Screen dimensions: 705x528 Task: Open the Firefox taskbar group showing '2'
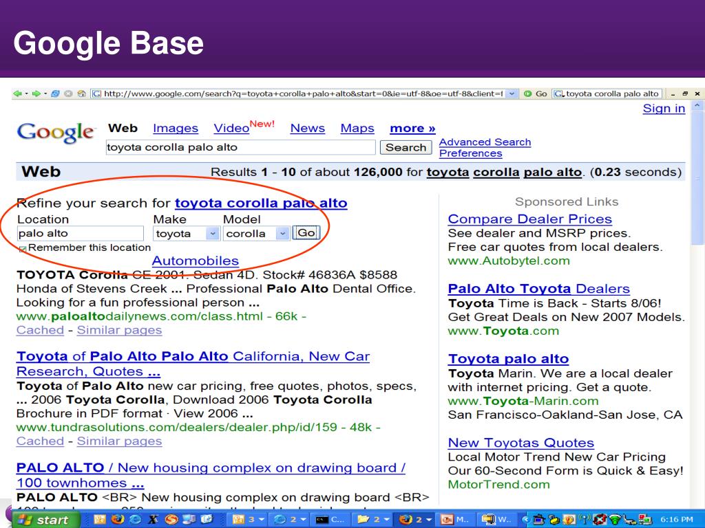point(414,520)
